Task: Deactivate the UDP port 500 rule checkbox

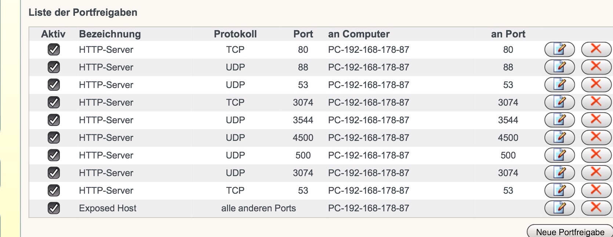Action: click(x=54, y=155)
